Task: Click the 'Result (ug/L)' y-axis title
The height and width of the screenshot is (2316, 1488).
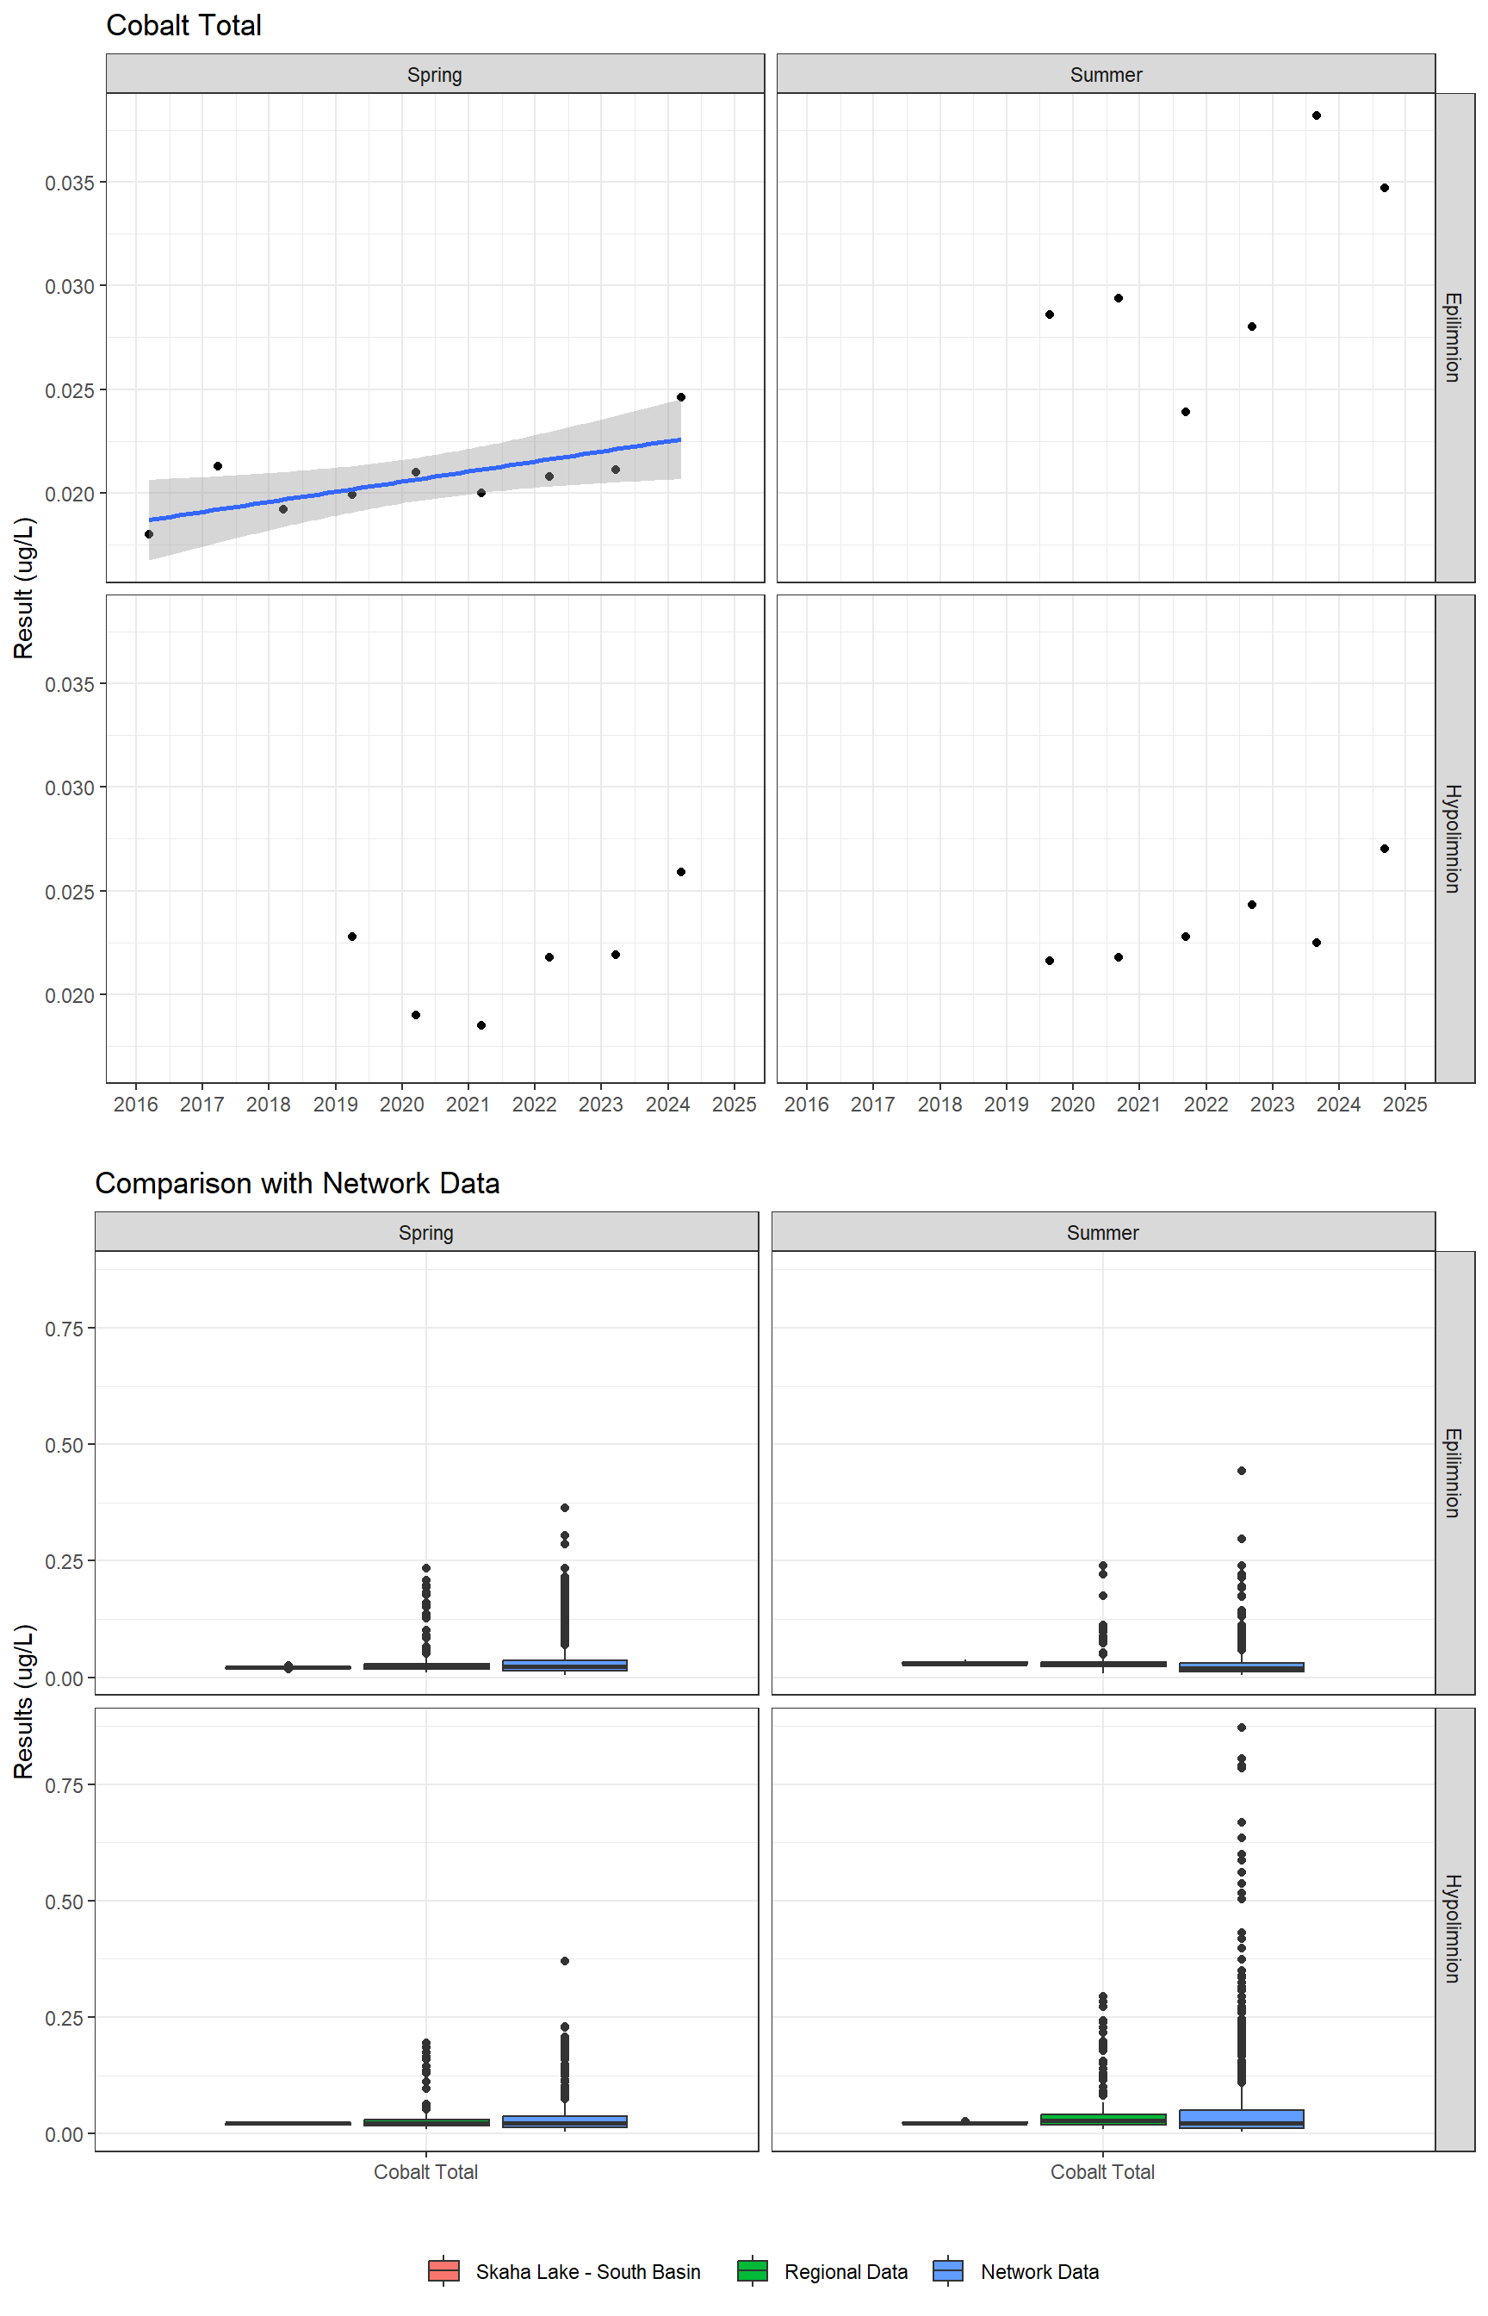Action: coord(23,588)
